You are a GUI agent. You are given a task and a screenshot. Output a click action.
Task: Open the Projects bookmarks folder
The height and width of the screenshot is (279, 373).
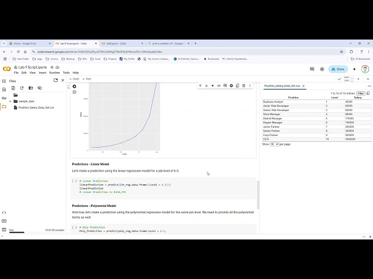pos(110,59)
